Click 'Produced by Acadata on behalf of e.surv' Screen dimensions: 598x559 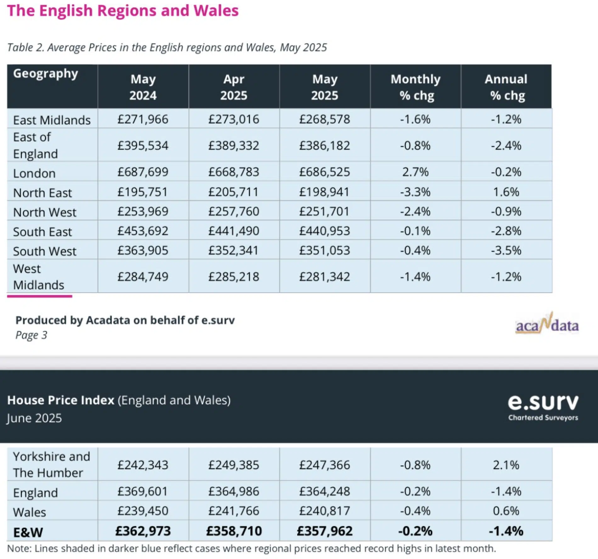tap(125, 320)
